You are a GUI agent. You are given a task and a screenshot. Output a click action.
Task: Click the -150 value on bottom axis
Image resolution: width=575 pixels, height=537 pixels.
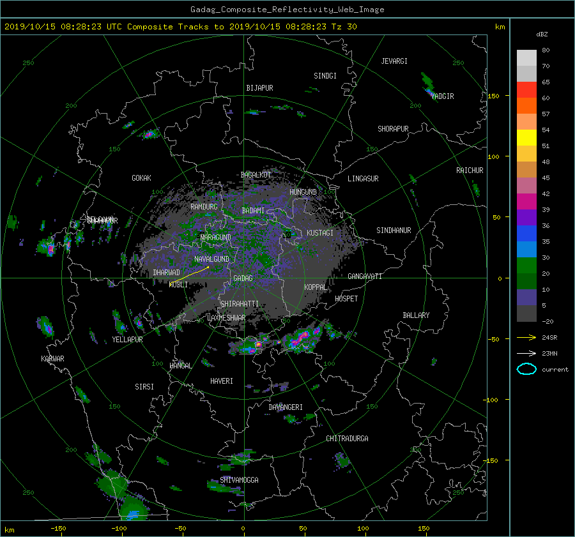click(x=58, y=529)
